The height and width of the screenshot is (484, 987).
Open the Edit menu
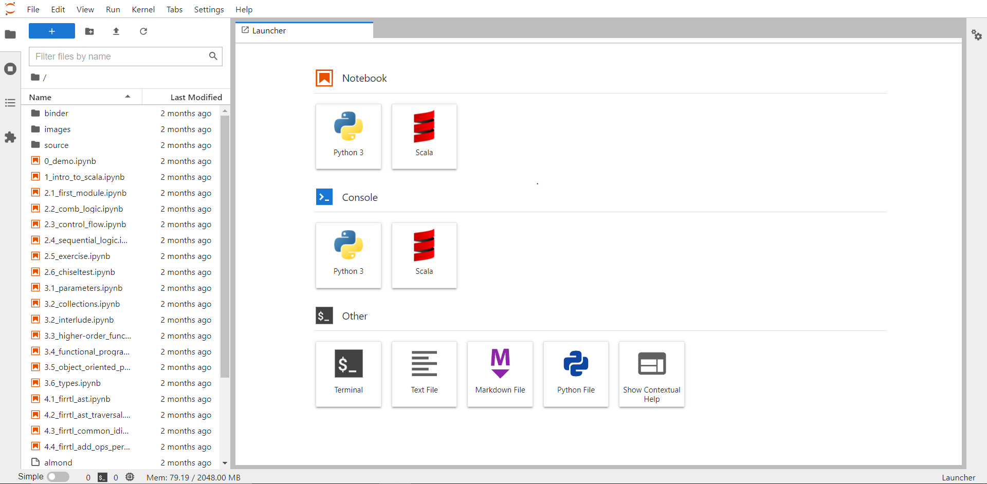(58, 9)
